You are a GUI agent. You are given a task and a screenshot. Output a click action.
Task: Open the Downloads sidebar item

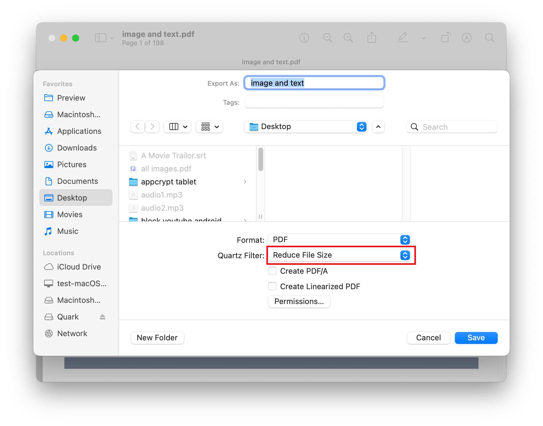coord(77,148)
